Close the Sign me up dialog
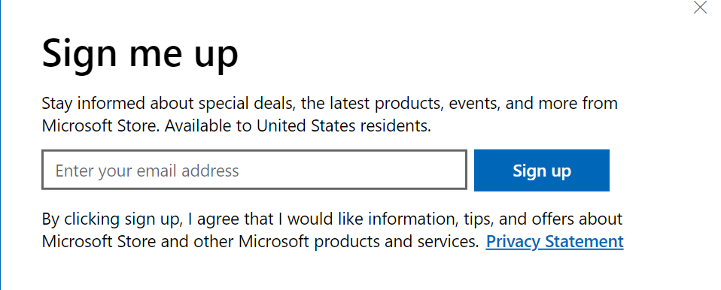The image size is (721, 290). tap(700, 8)
